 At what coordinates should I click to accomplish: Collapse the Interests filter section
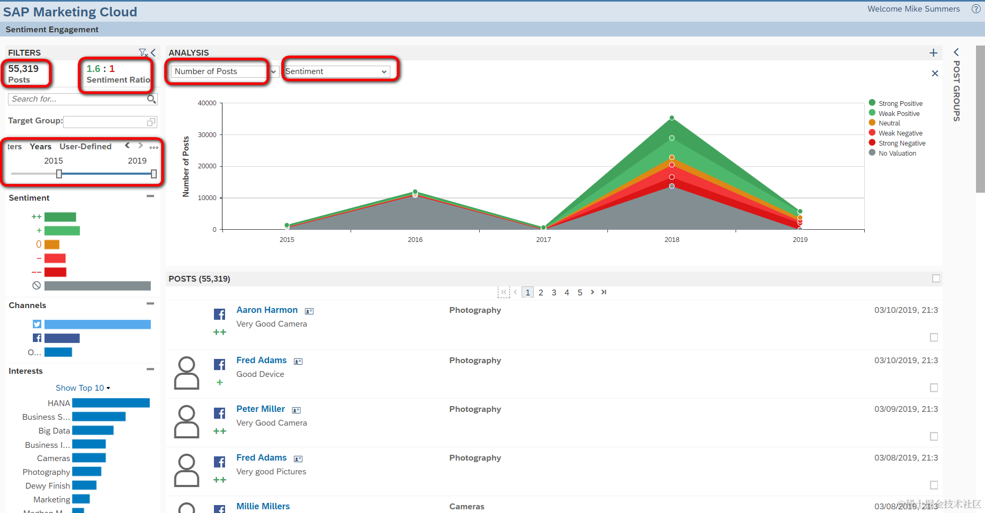150,370
